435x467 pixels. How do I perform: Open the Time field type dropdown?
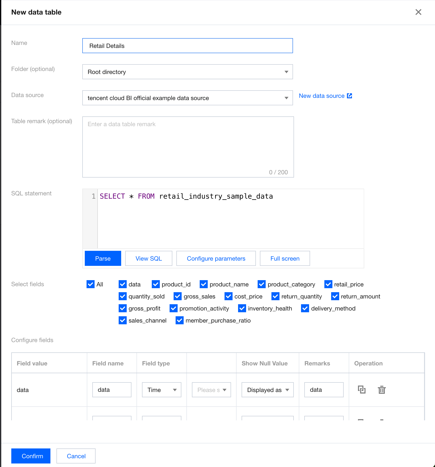click(x=162, y=390)
